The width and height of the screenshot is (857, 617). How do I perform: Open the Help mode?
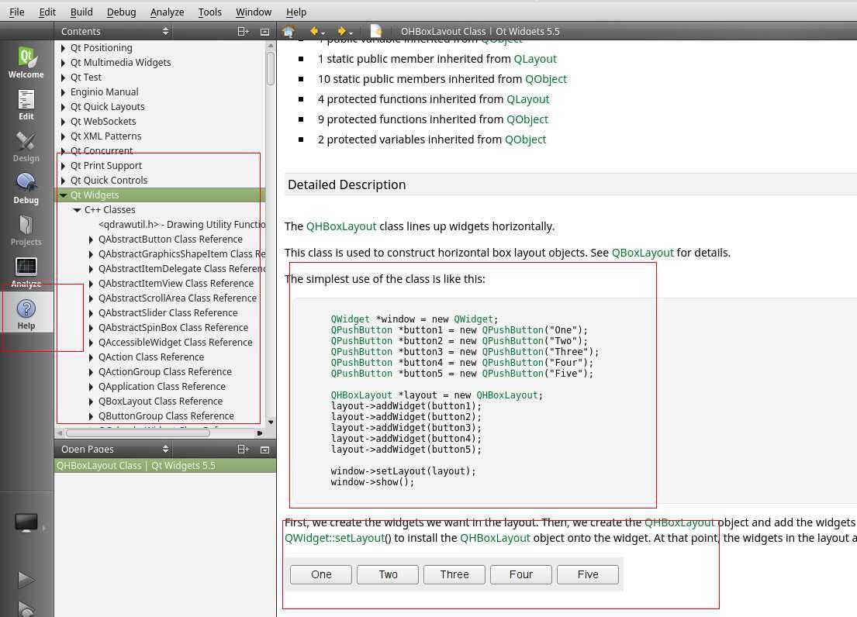[x=26, y=314]
